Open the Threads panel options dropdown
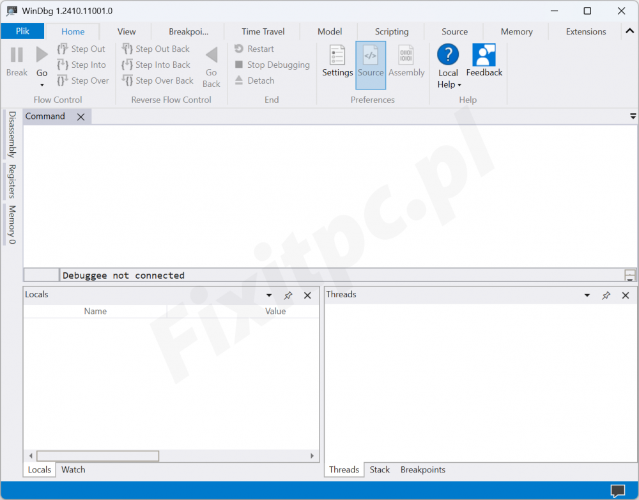Image resolution: width=639 pixels, height=500 pixels. click(x=587, y=295)
